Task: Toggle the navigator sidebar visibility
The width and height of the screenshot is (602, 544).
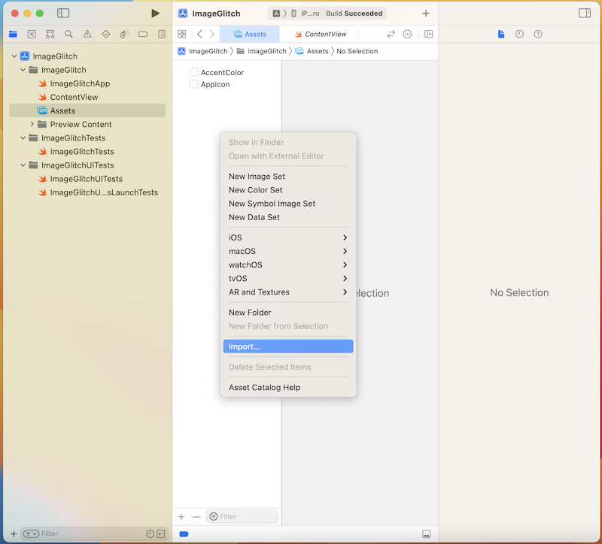Action: click(x=63, y=14)
